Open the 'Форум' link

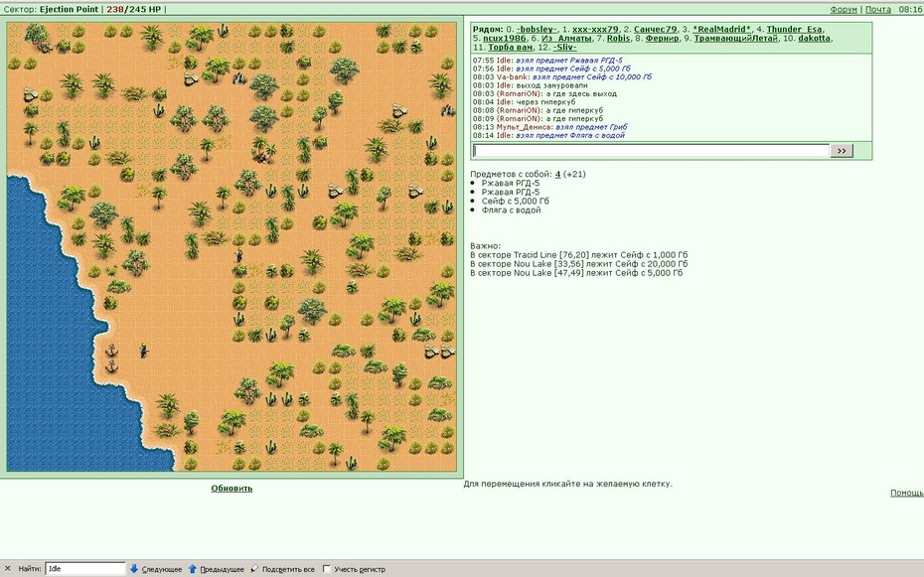pos(844,9)
